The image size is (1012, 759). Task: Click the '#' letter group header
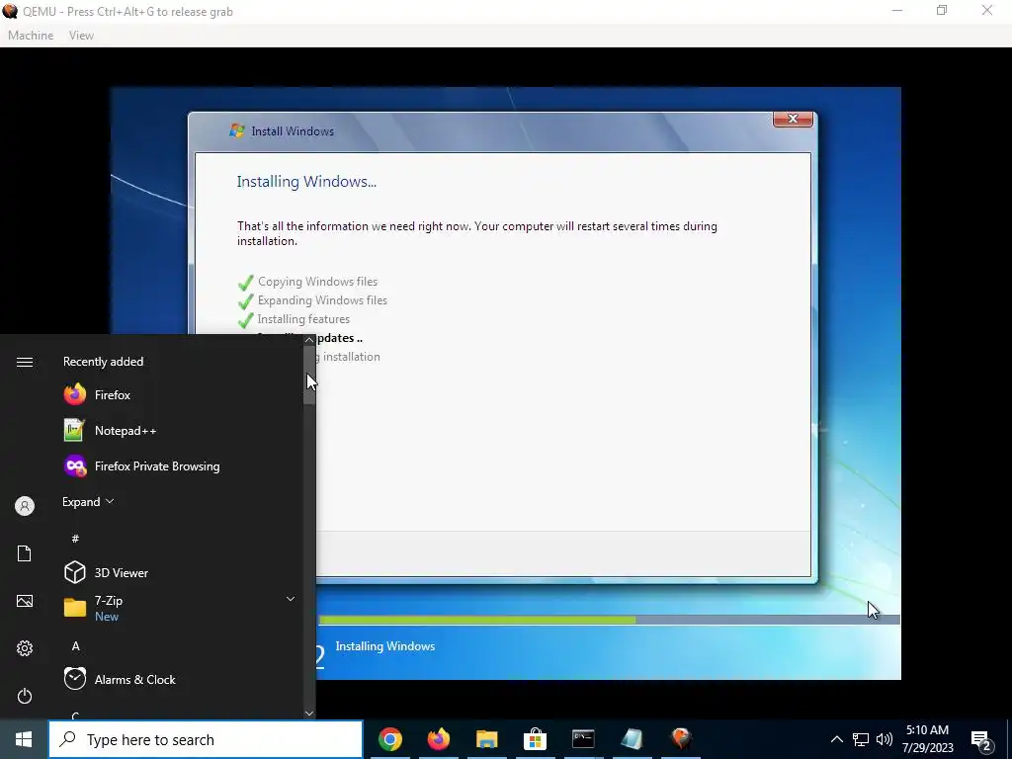pos(75,539)
